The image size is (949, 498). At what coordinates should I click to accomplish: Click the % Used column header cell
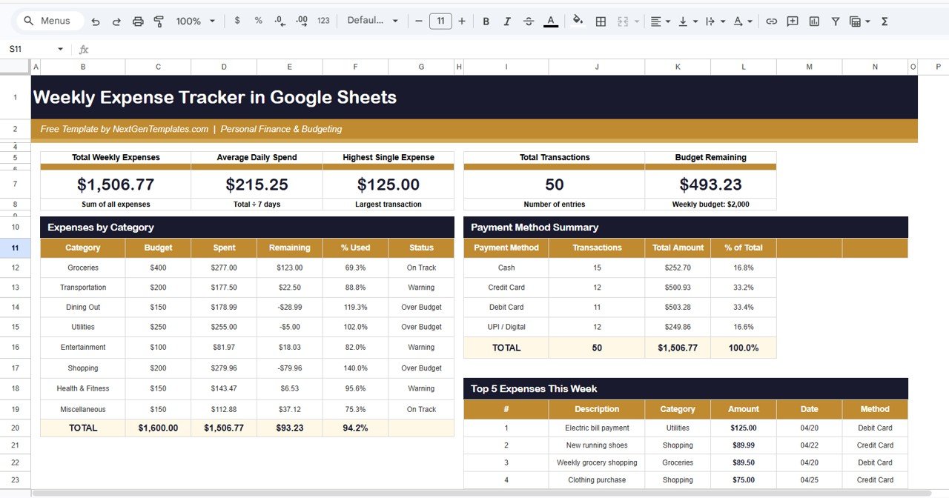[355, 248]
